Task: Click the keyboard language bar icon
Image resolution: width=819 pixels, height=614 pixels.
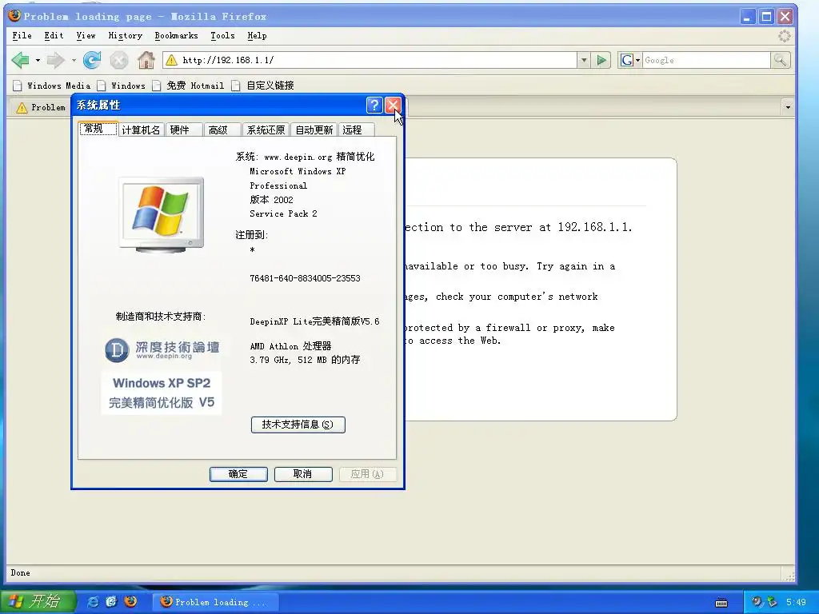Action: click(x=721, y=603)
